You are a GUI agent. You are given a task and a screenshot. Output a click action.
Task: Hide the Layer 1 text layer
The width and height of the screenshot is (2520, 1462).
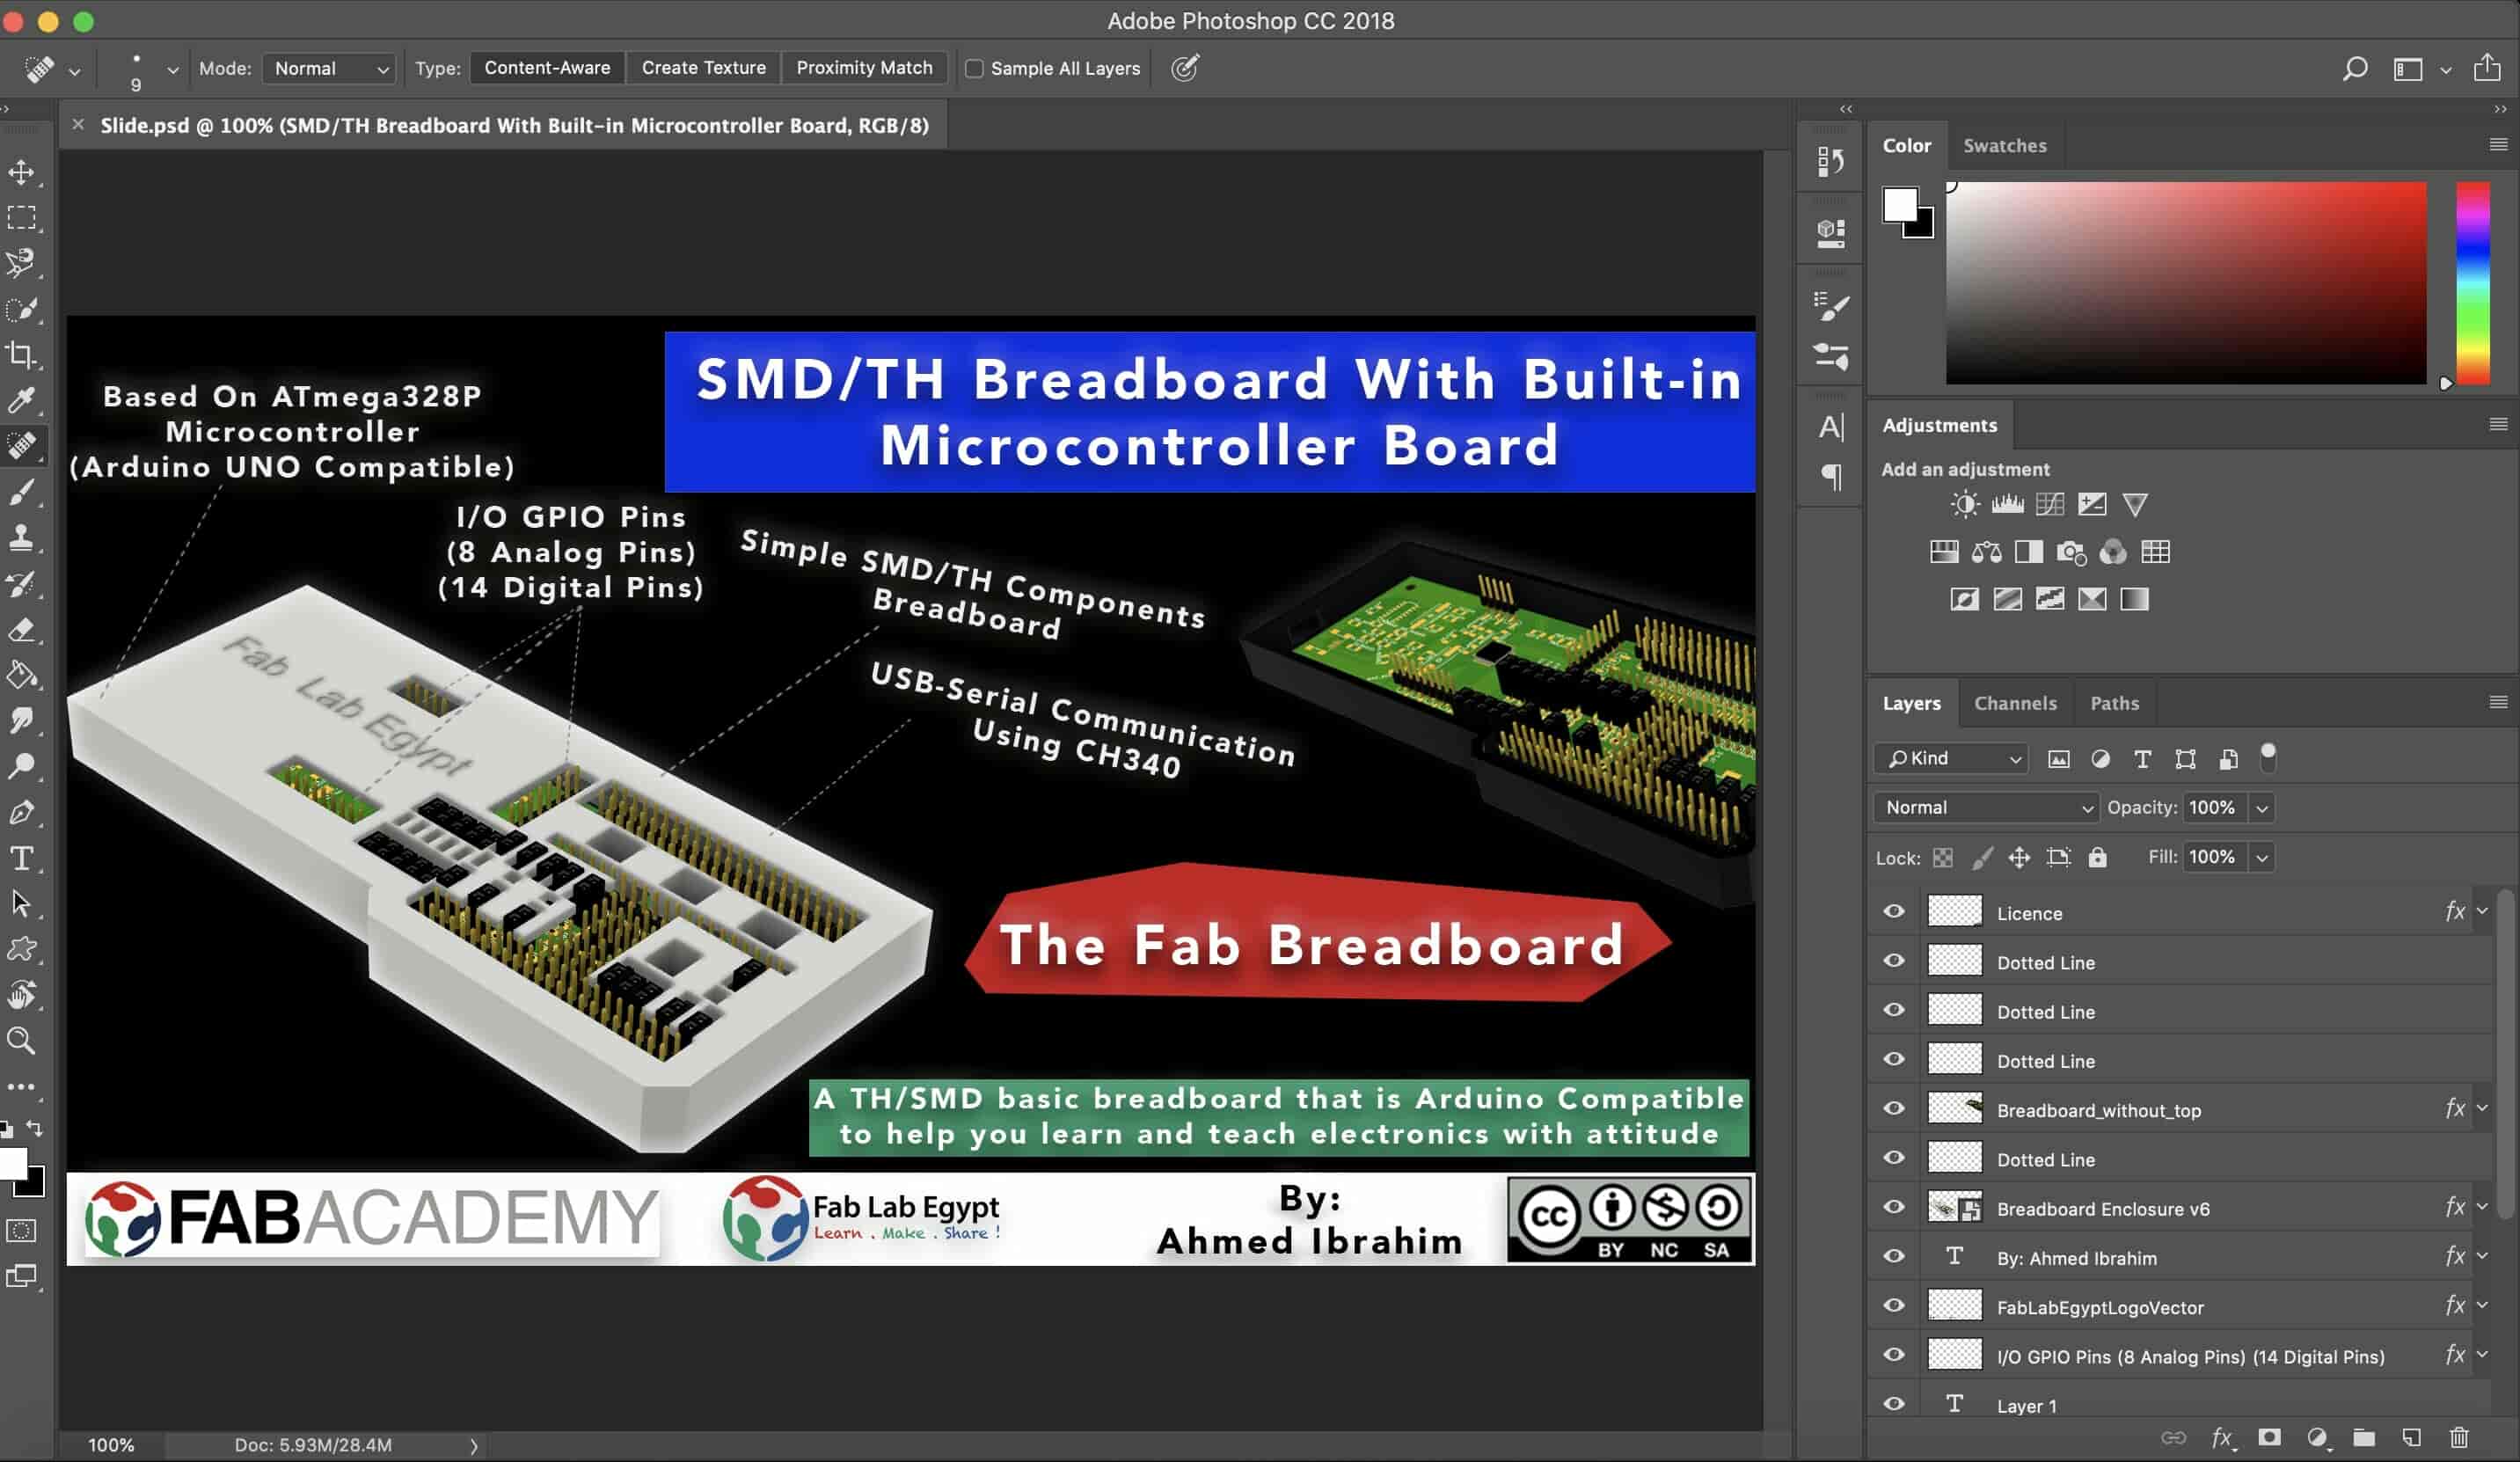[1893, 1404]
